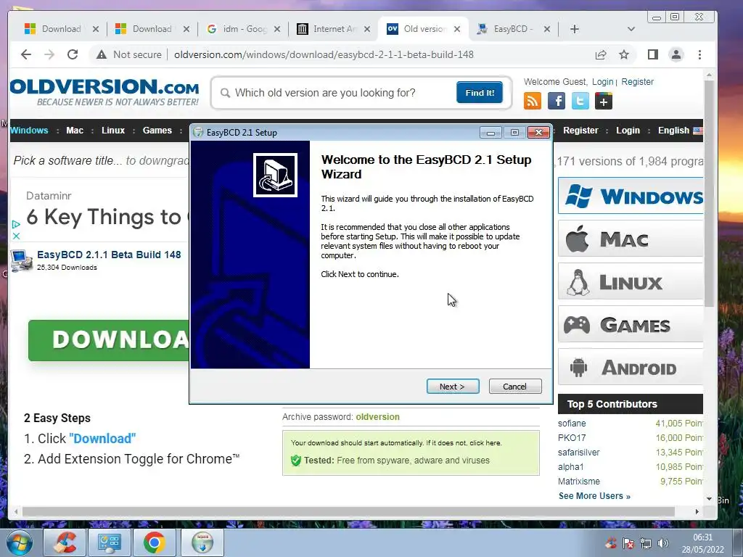Image resolution: width=743 pixels, height=557 pixels.
Task: Go back with the browser back arrow
Action: tap(26, 54)
